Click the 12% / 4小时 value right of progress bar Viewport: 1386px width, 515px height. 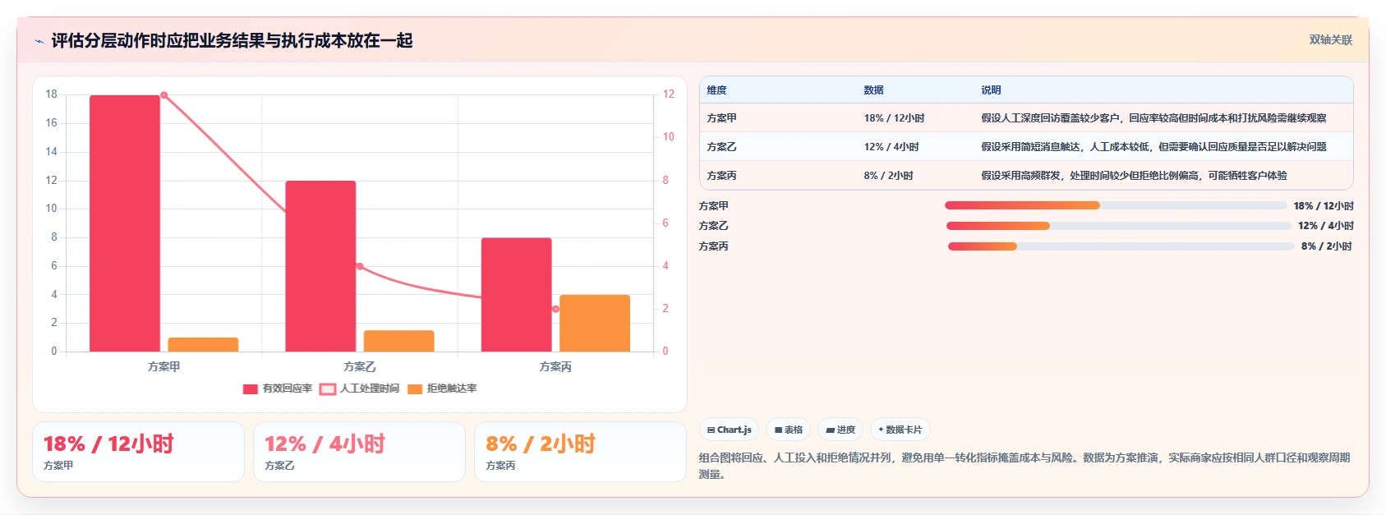(1326, 226)
